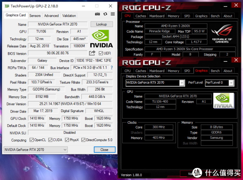Open Memory tab in lower CPU-Z window
This screenshot has width=243, height=180.
[x=173, y=71]
